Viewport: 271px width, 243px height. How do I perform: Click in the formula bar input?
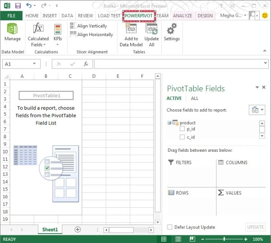[178, 64]
